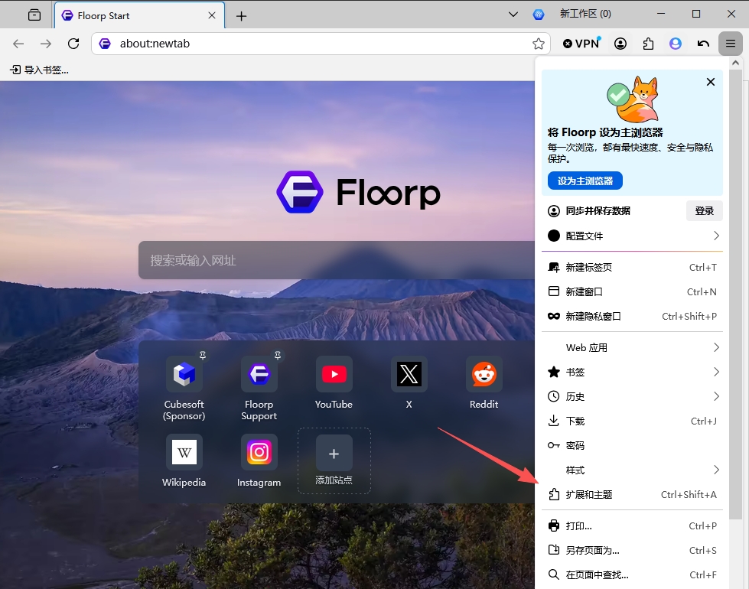
Task: Click the 设为主浏览器 button
Action: click(x=585, y=181)
